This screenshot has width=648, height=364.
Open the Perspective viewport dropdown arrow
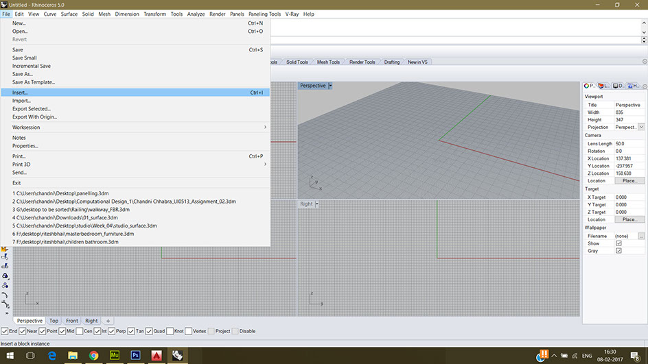pos(330,86)
